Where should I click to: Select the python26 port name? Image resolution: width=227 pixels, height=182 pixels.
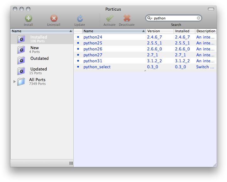pos(93,49)
